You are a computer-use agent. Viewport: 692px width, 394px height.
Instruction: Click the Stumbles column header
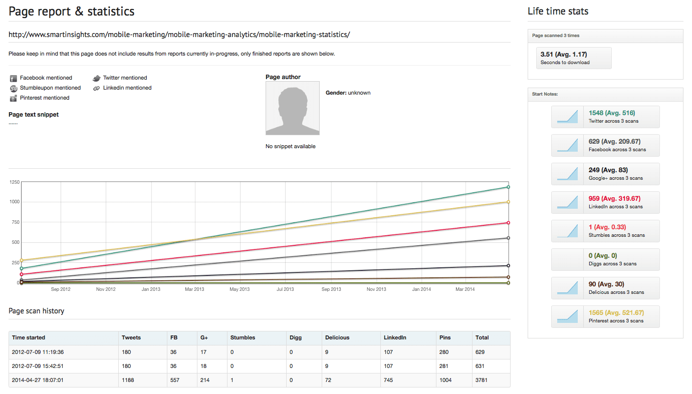pyautogui.click(x=257, y=338)
